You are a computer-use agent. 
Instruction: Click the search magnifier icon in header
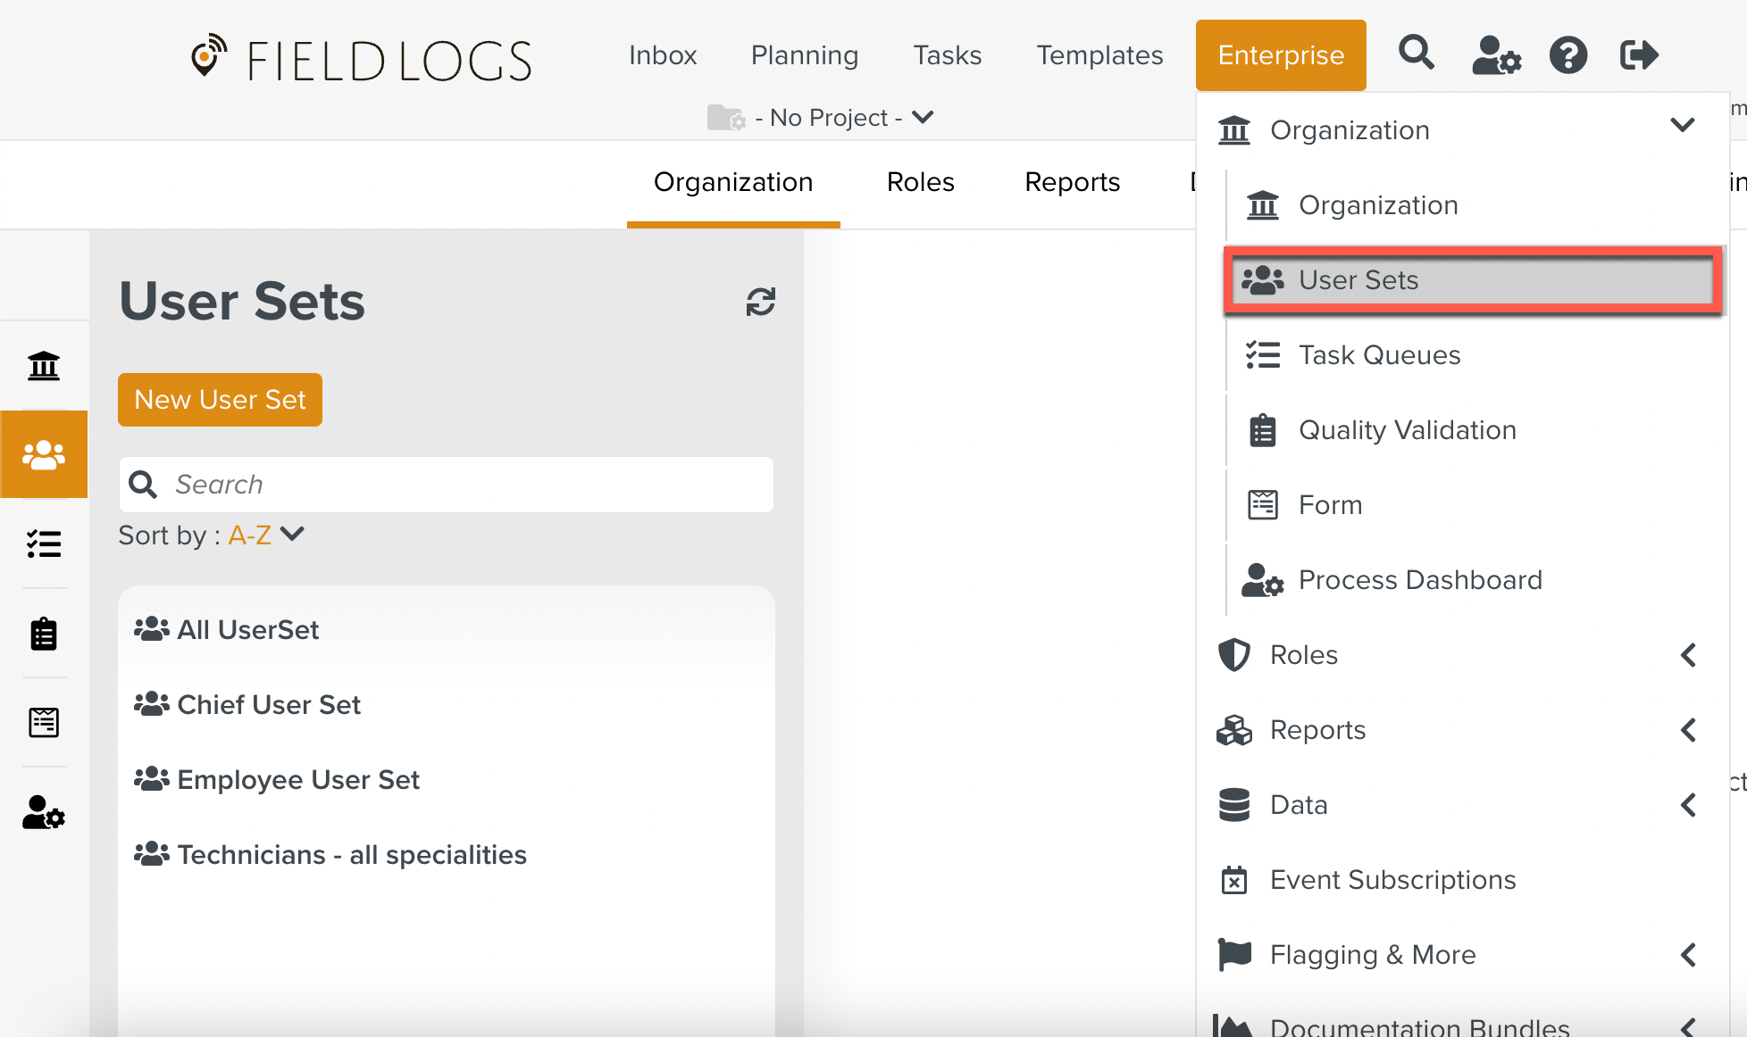pyautogui.click(x=1416, y=54)
